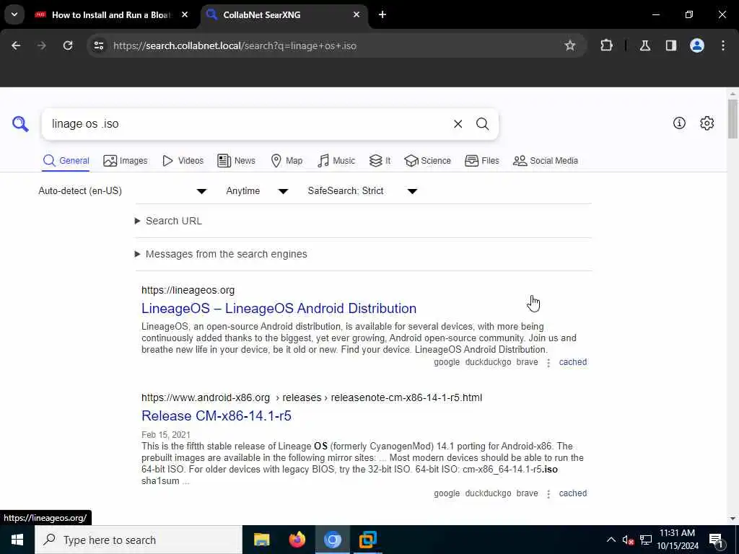Image resolution: width=739 pixels, height=554 pixels.
Task: Open cached version of LineageOS result
Action: click(x=572, y=362)
